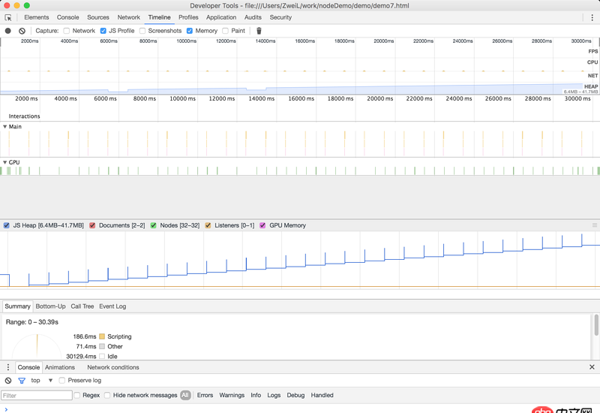Collapse the Main thread section
The image size is (600, 413).
5,127
